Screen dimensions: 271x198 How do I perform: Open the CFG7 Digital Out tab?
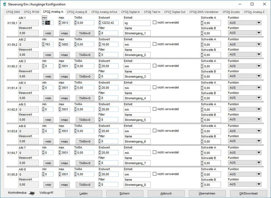pyautogui.click(x=174, y=12)
